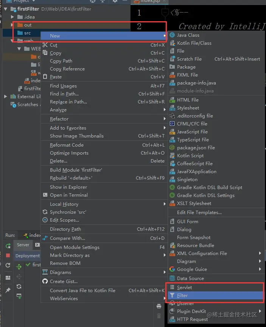Open the Mark Directory as submenu

104,255
